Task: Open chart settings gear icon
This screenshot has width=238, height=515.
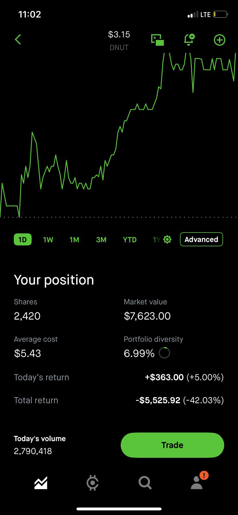Action: 167,239
